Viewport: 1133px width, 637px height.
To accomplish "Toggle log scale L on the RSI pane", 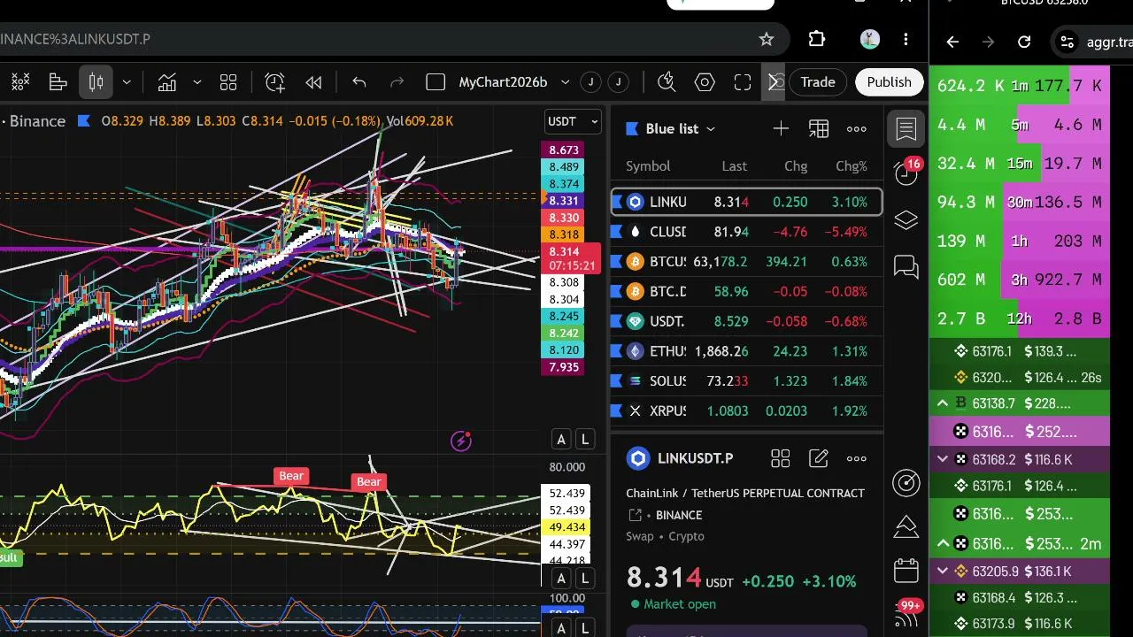I will pyautogui.click(x=585, y=579).
